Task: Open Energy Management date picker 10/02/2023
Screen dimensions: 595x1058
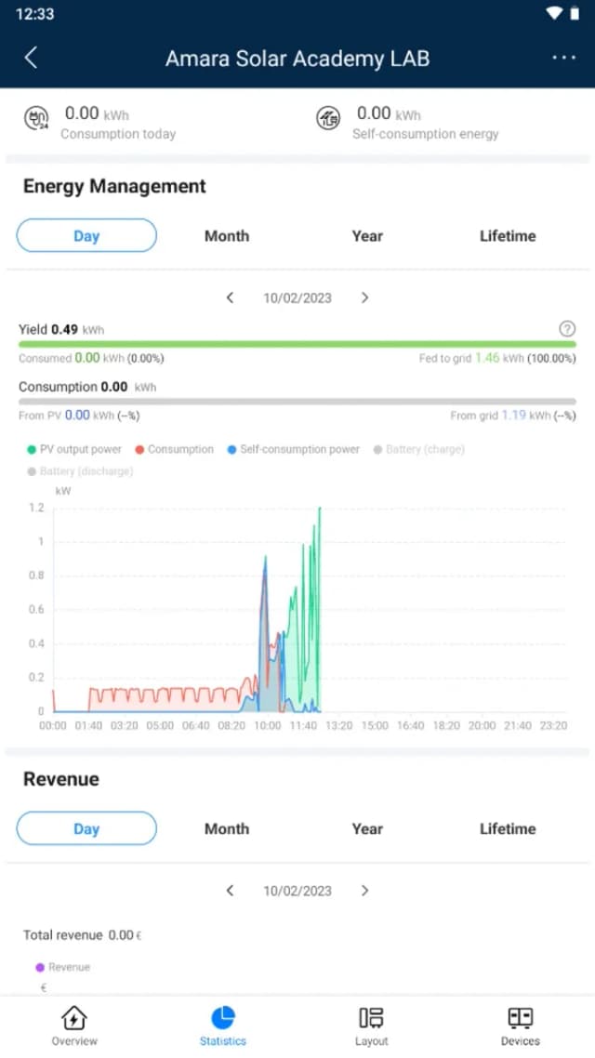Action: [297, 298]
